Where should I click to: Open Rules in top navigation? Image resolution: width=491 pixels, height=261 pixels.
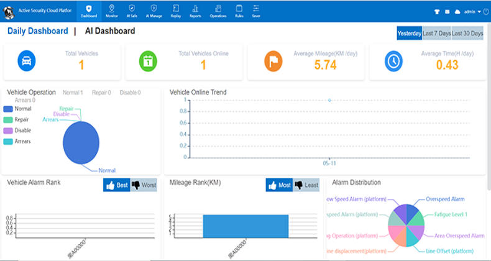point(239,12)
